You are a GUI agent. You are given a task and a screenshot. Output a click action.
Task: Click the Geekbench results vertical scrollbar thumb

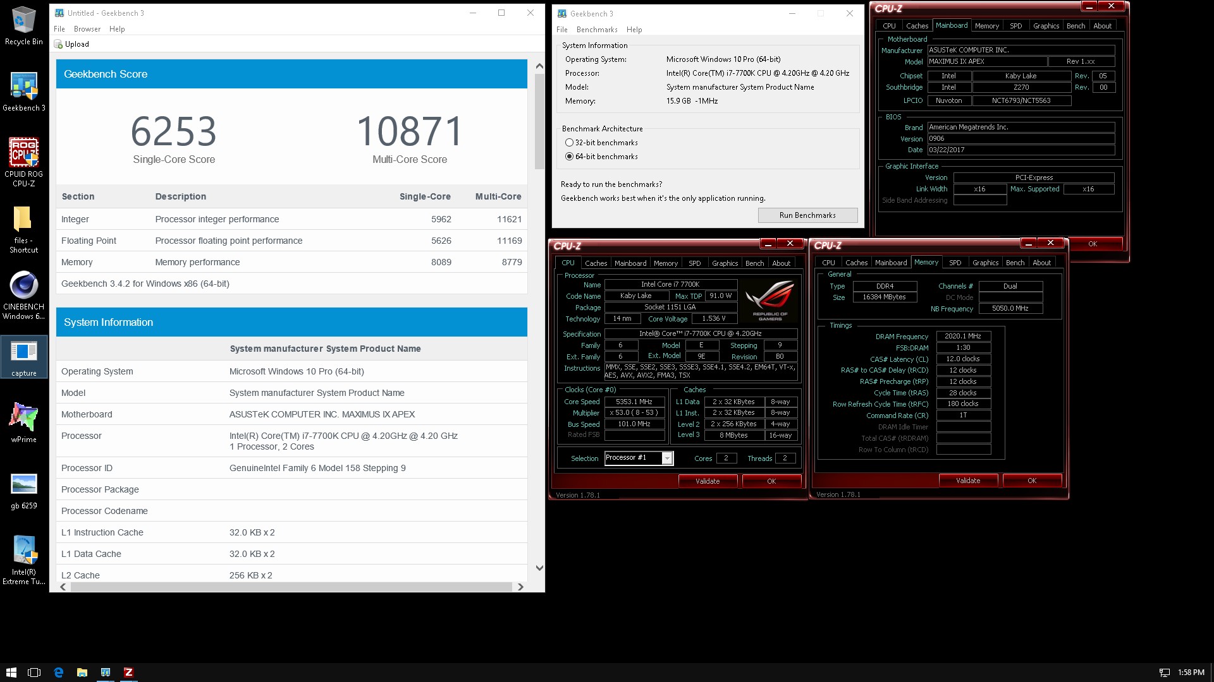(x=539, y=122)
